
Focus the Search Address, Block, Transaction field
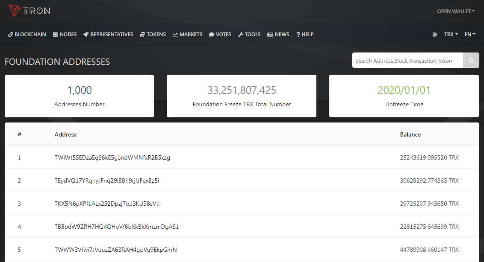coord(408,61)
